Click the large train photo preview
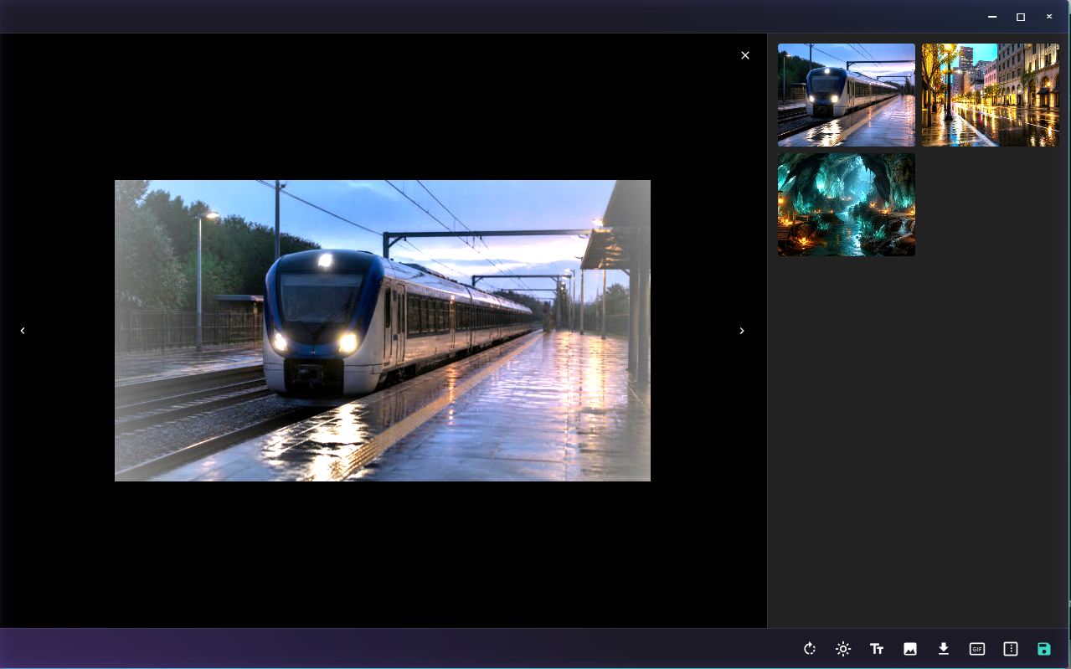 tap(383, 331)
